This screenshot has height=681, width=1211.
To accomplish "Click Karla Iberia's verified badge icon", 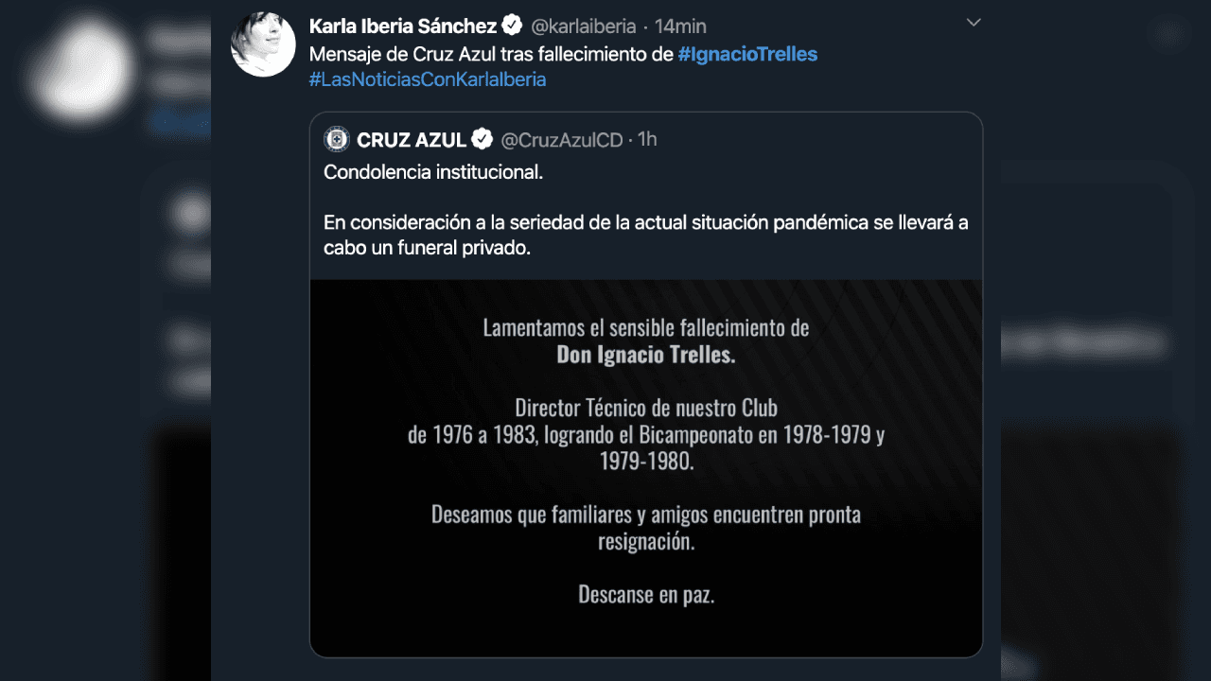I will (x=511, y=25).
